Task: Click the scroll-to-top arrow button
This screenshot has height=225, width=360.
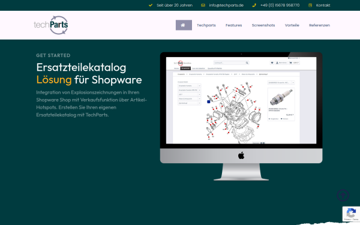Action: [343, 196]
